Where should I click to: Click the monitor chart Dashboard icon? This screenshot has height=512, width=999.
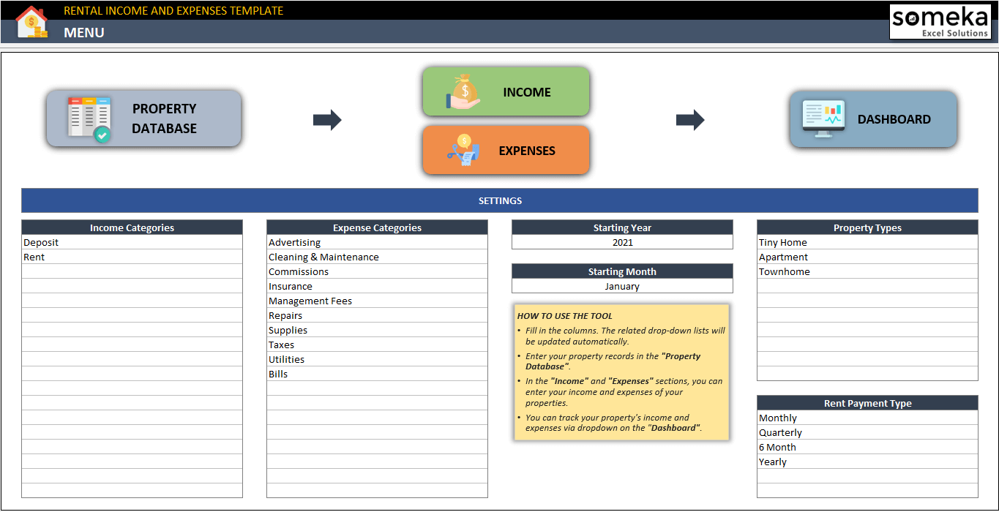coord(823,119)
